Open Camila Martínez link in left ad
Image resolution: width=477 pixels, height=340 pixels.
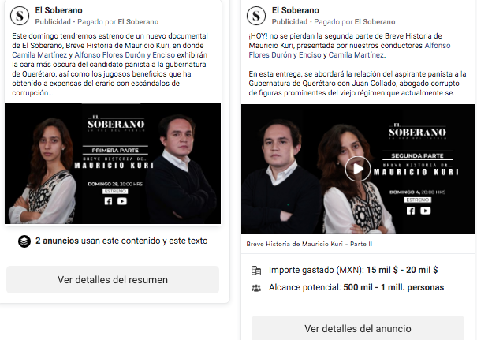click(39, 55)
